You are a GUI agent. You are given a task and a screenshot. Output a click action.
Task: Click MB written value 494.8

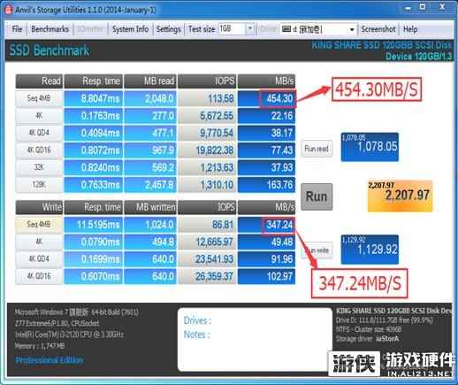click(150, 242)
